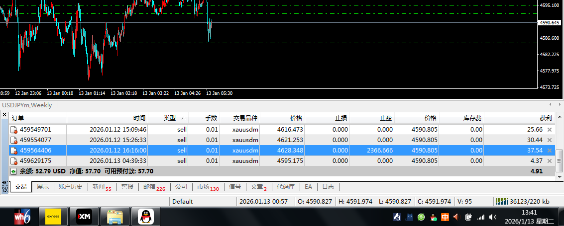
Task: Select the USDJPYm,Weekly chart tab
Action: (x=27, y=105)
